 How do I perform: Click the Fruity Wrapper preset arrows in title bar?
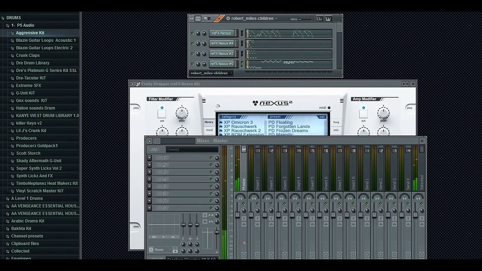click(x=405, y=84)
